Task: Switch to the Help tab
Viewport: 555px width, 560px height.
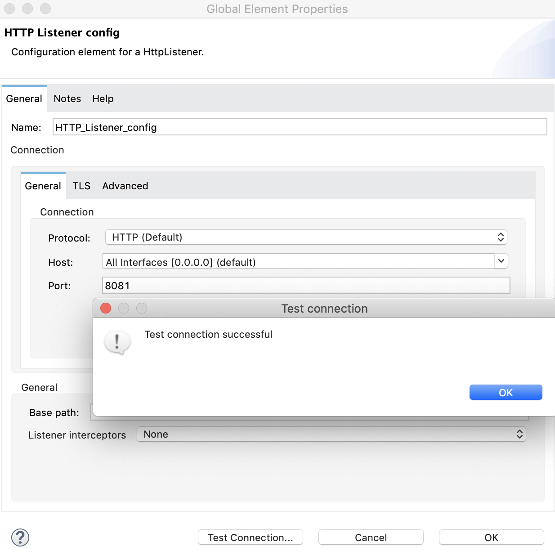Action: click(103, 99)
